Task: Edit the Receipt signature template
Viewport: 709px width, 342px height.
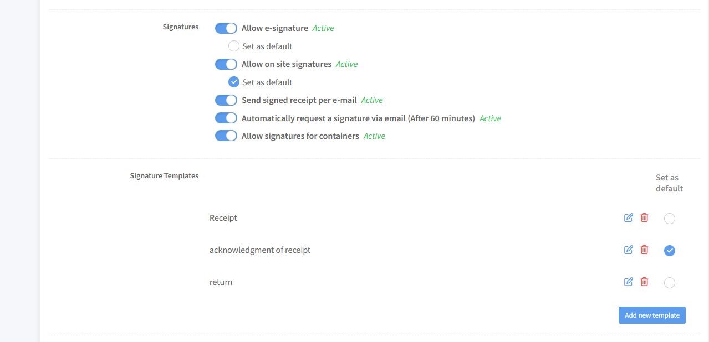Action: pyautogui.click(x=628, y=218)
